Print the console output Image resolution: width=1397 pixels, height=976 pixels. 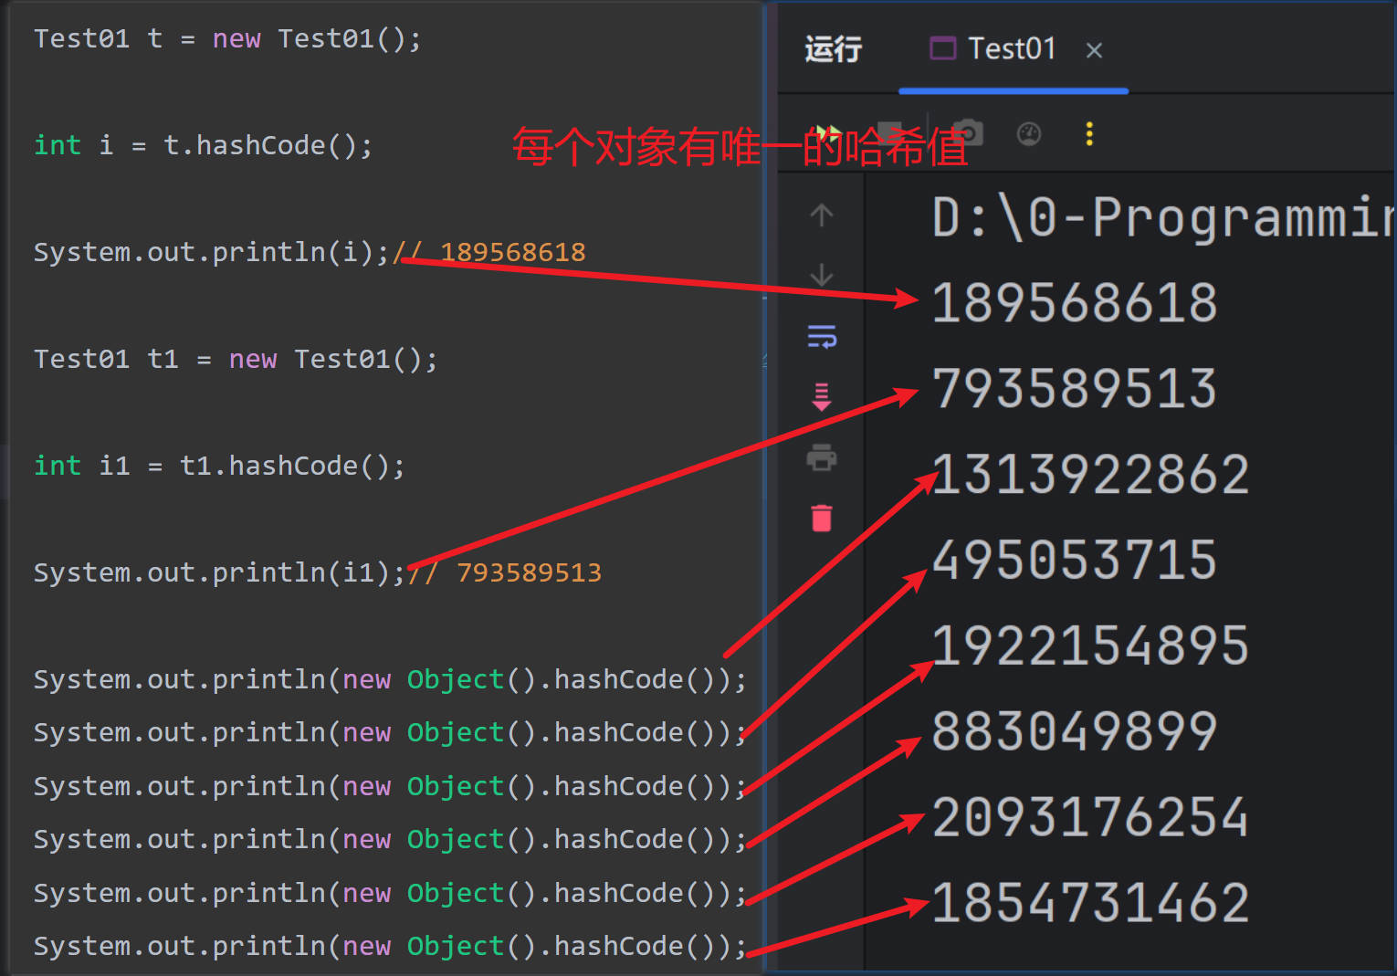click(x=822, y=457)
